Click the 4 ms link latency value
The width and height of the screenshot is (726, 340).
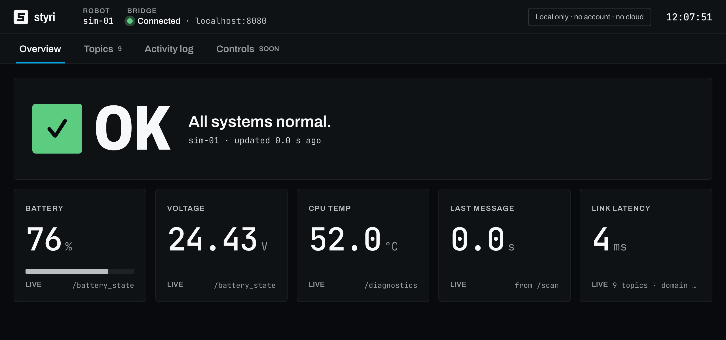pos(609,240)
